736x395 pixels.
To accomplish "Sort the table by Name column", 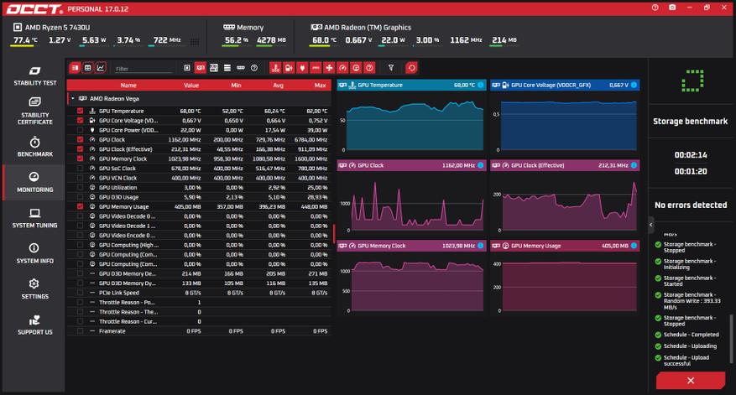I will [x=128, y=86].
